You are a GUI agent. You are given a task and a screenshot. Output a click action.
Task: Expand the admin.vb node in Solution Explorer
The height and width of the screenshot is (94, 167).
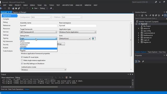[x=139, y=28]
